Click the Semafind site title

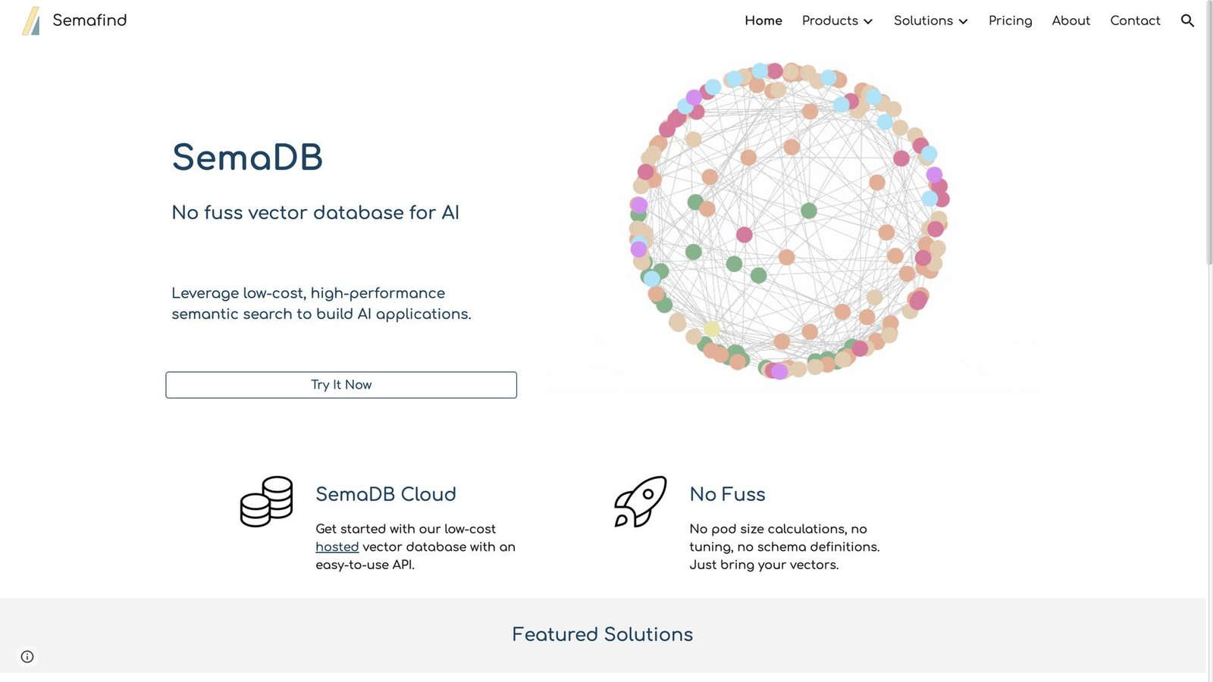pos(89,20)
